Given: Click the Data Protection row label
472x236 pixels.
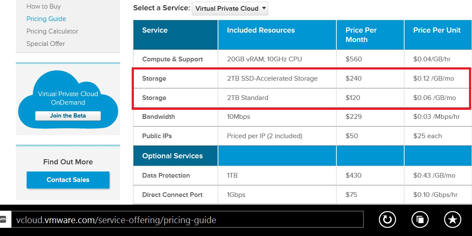Looking at the screenshot, I should tap(166, 175).
